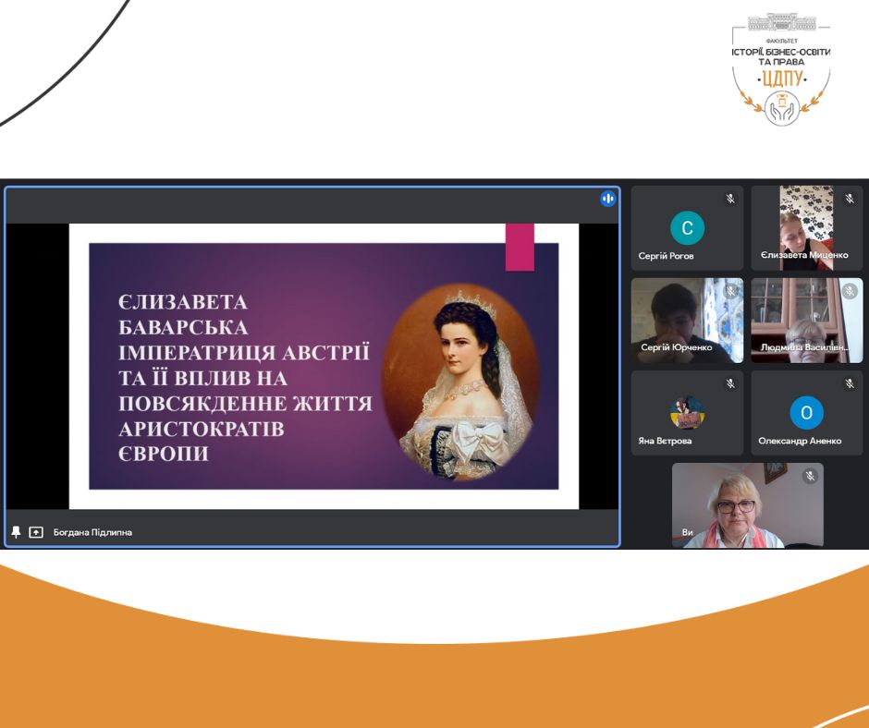Select your own video tile labeled Ви
The width and height of the screenshot is (869, 728).
coord(747,505)
